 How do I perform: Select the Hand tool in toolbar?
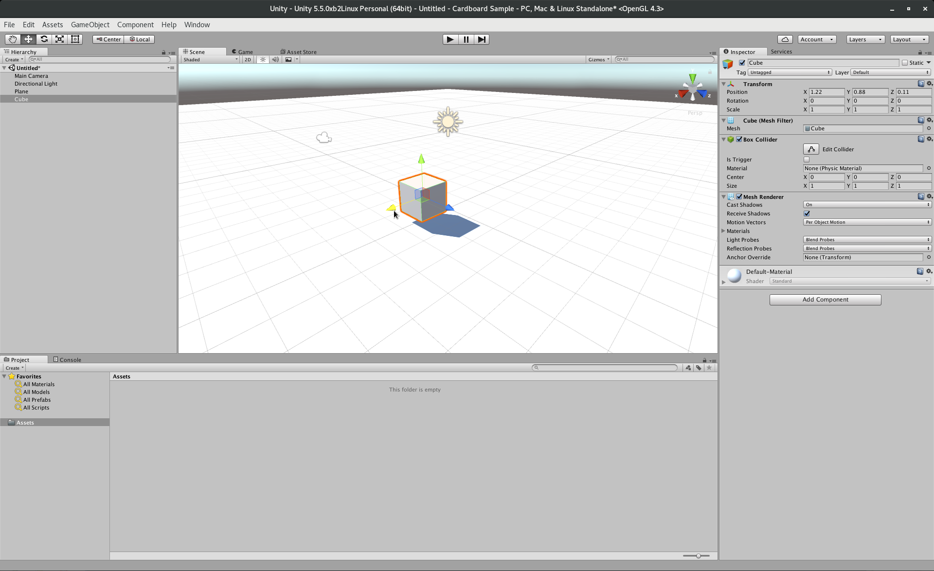pos(13,39)
